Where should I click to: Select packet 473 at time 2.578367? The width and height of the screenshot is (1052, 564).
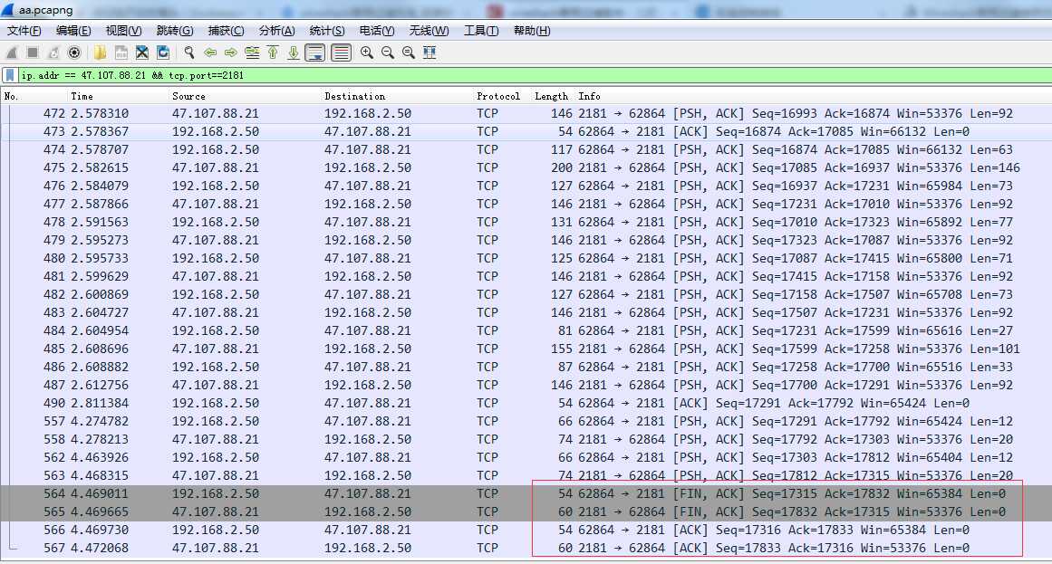click(526, 131)
